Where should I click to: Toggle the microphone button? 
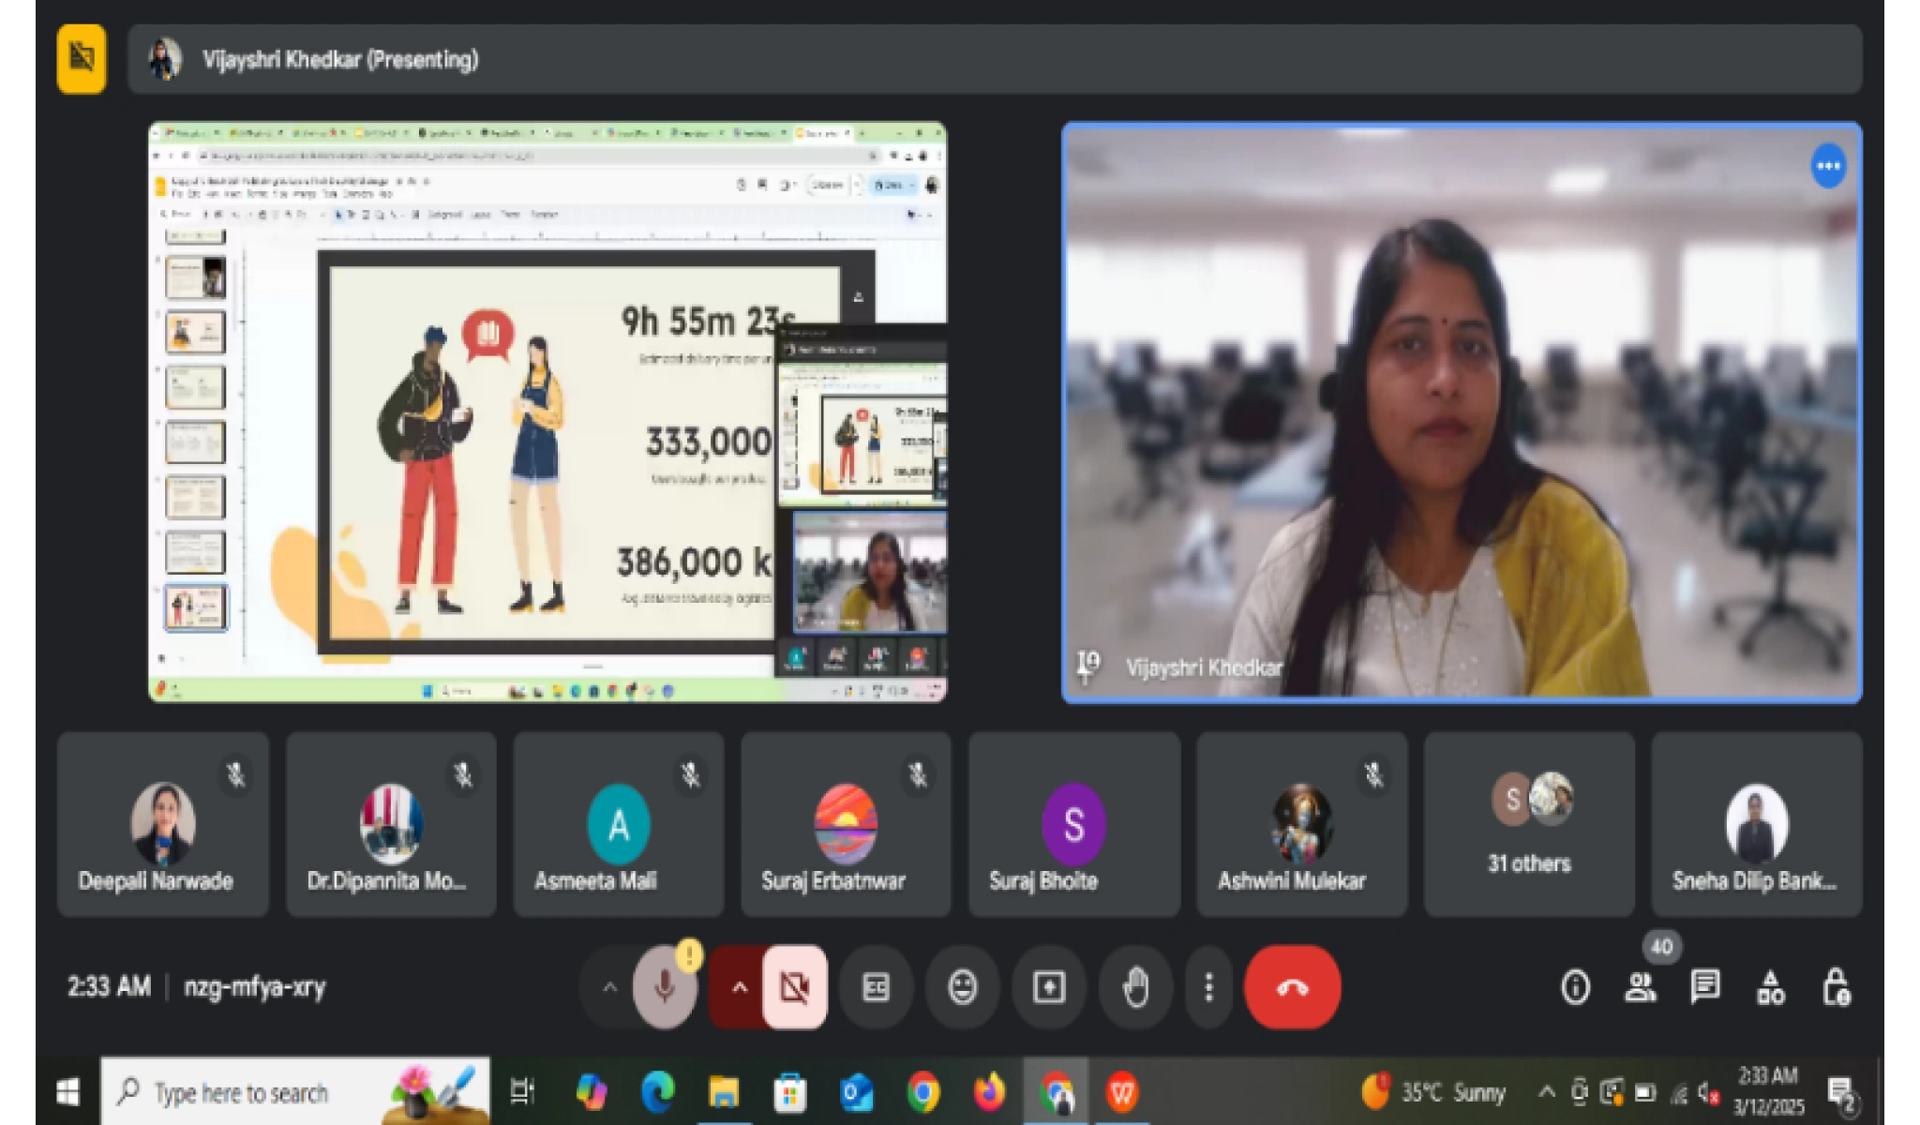point(665,987)
